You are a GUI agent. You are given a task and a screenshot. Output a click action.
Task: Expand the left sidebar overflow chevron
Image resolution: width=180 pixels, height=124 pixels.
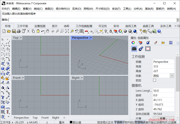point(8,116)
